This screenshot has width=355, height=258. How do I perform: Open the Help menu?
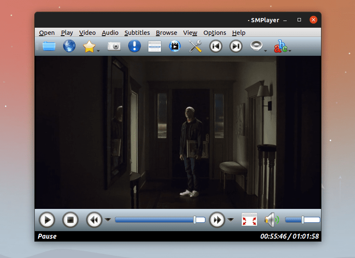[239, 33]
